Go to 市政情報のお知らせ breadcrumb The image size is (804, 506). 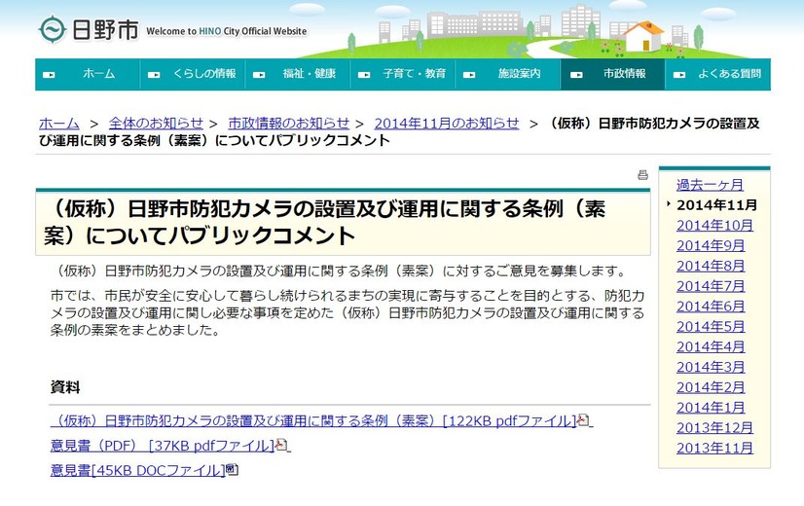(289, 124)
